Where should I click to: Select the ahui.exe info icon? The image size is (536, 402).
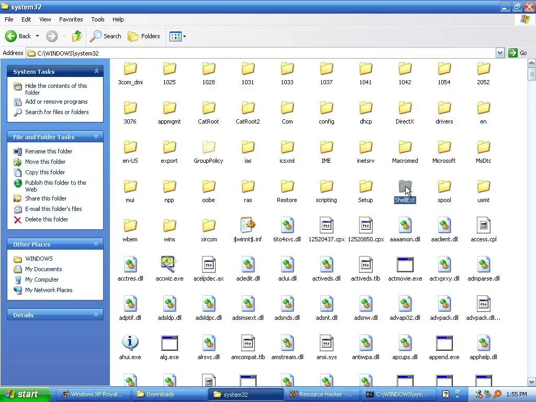coord(130,343)
